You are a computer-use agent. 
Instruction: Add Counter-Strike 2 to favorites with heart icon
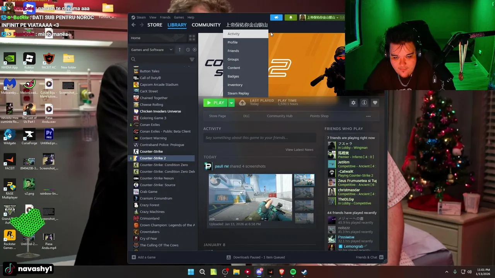[375, 103]
